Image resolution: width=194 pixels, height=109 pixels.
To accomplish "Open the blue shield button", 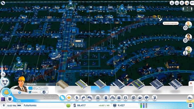I will click(10, 99).
